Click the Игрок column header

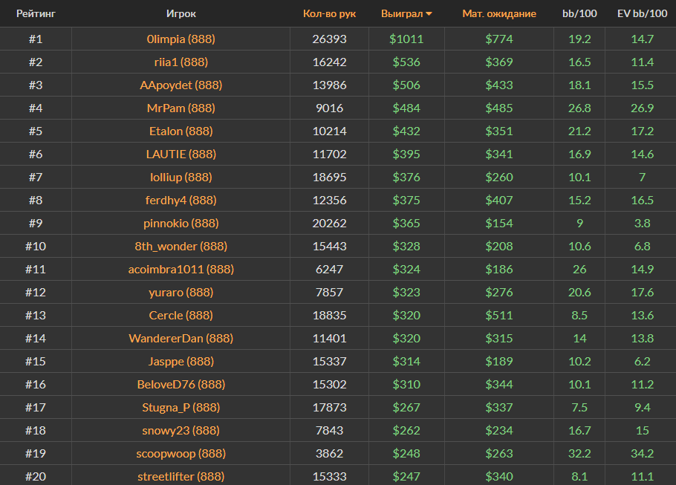coord(181,13)
